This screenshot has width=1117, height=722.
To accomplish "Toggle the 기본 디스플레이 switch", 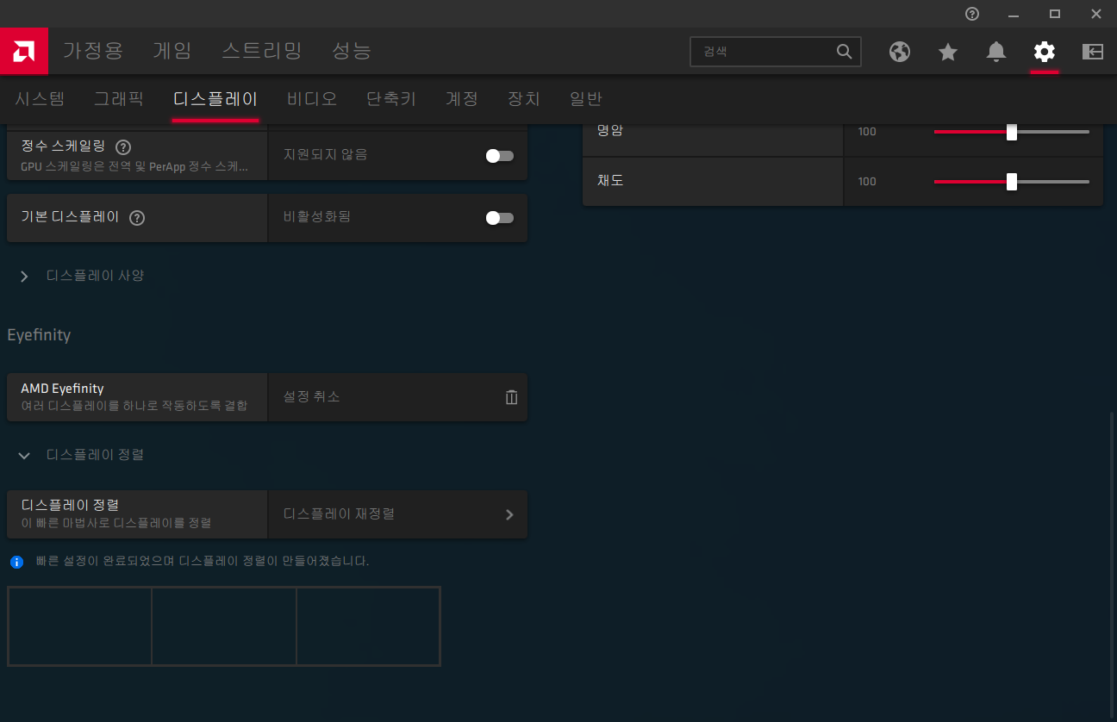I will 500,218.
